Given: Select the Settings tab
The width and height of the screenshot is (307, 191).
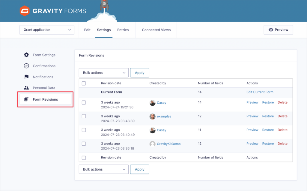Looking at the screenshot, I should [x=104, y=30].
